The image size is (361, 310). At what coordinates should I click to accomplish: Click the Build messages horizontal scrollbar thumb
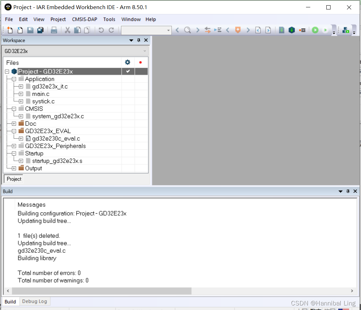coord(102,291)
